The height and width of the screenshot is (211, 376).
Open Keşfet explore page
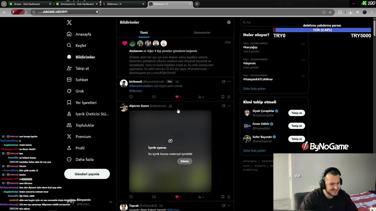click(77, 45)
